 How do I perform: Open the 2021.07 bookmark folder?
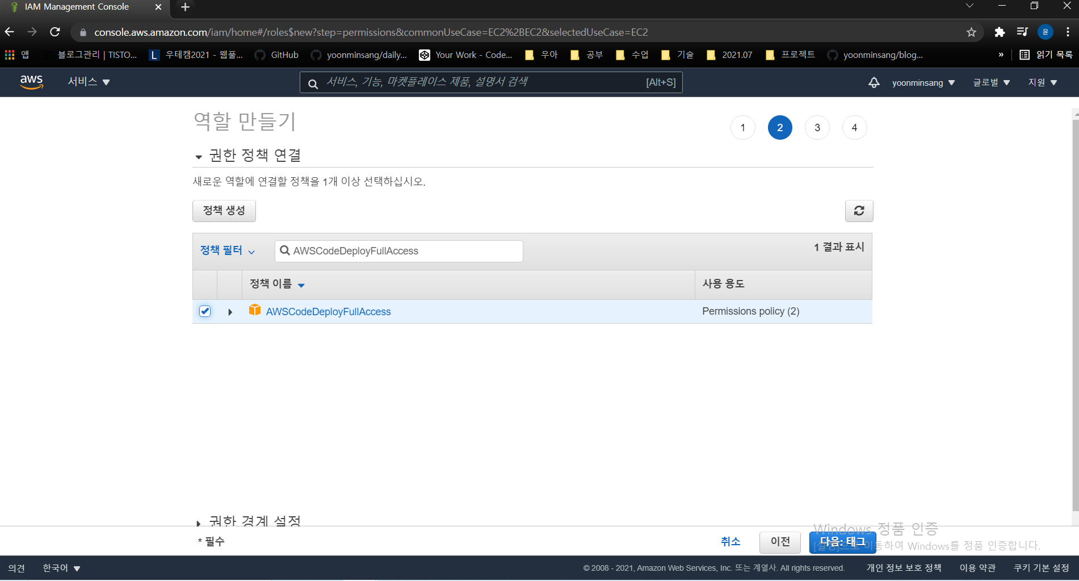tap(730, 55)
